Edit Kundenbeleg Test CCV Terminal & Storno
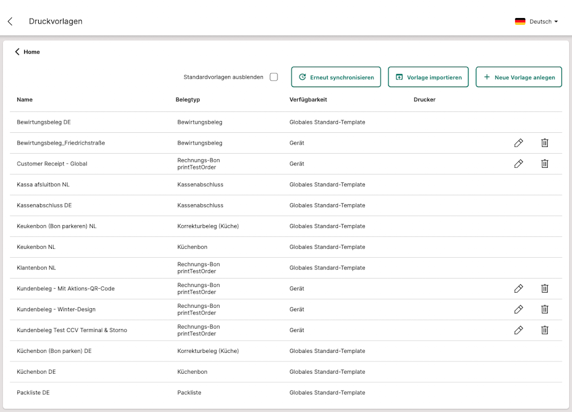 click(x=519, y=330)
